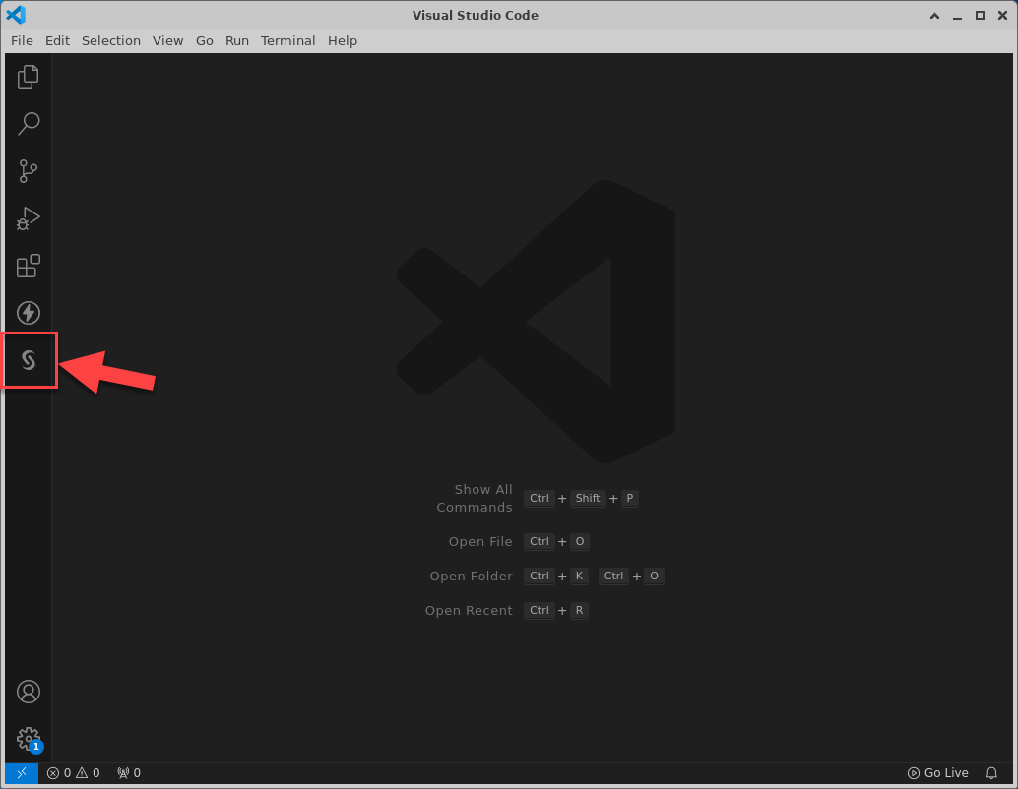Image resolution: width=1018 pixels, height=789 pixels.
Task: Click the blue remote window indicator
Action: pyautogui.click(x=22, y=773)
